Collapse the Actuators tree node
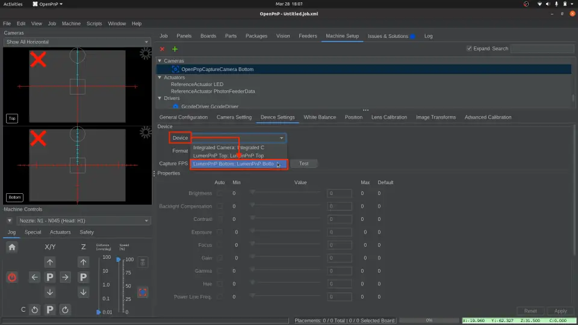The width and height of the screenshot is (578, 325). tap(160, 78)
